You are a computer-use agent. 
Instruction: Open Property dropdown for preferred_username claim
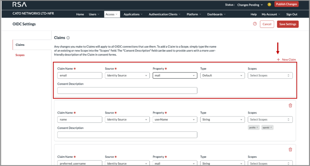175,163
